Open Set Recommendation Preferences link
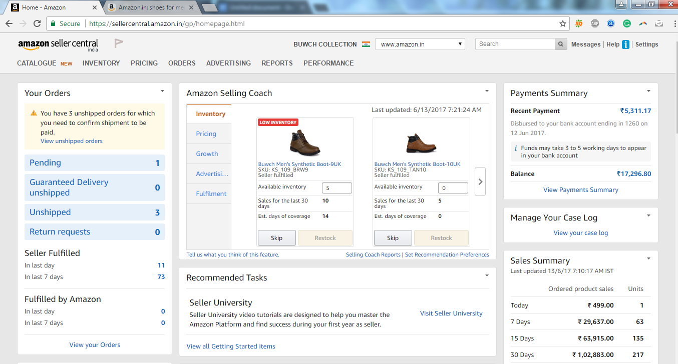The height and width of the screenshot is (364, 678). [447, 254]
